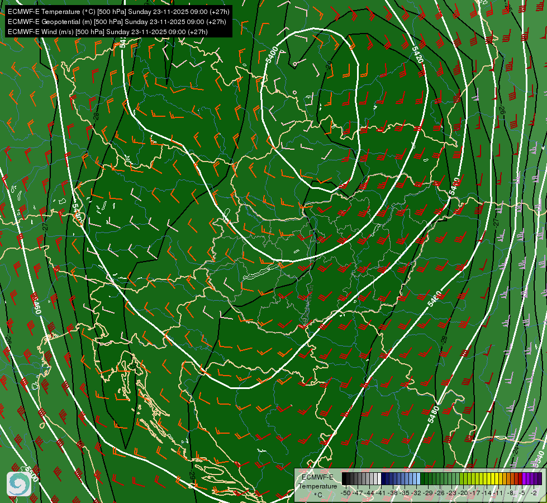Click the -8 legend tick label

510,493
